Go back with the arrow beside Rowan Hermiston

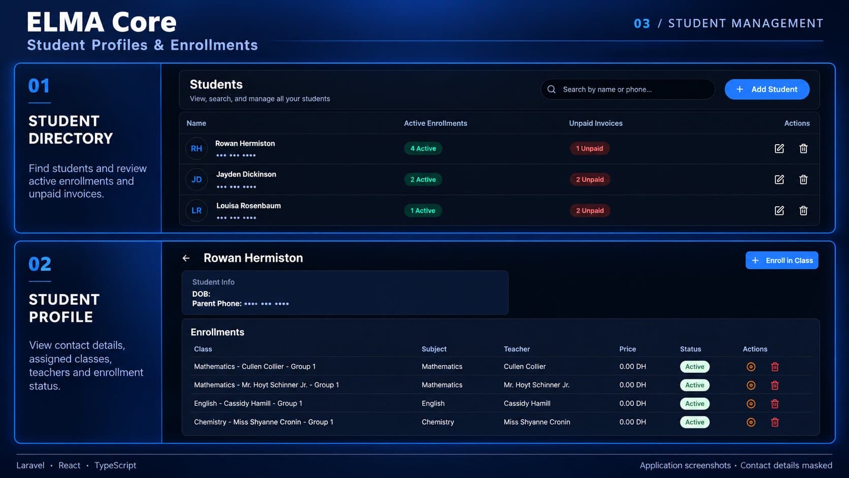point(186,258)
